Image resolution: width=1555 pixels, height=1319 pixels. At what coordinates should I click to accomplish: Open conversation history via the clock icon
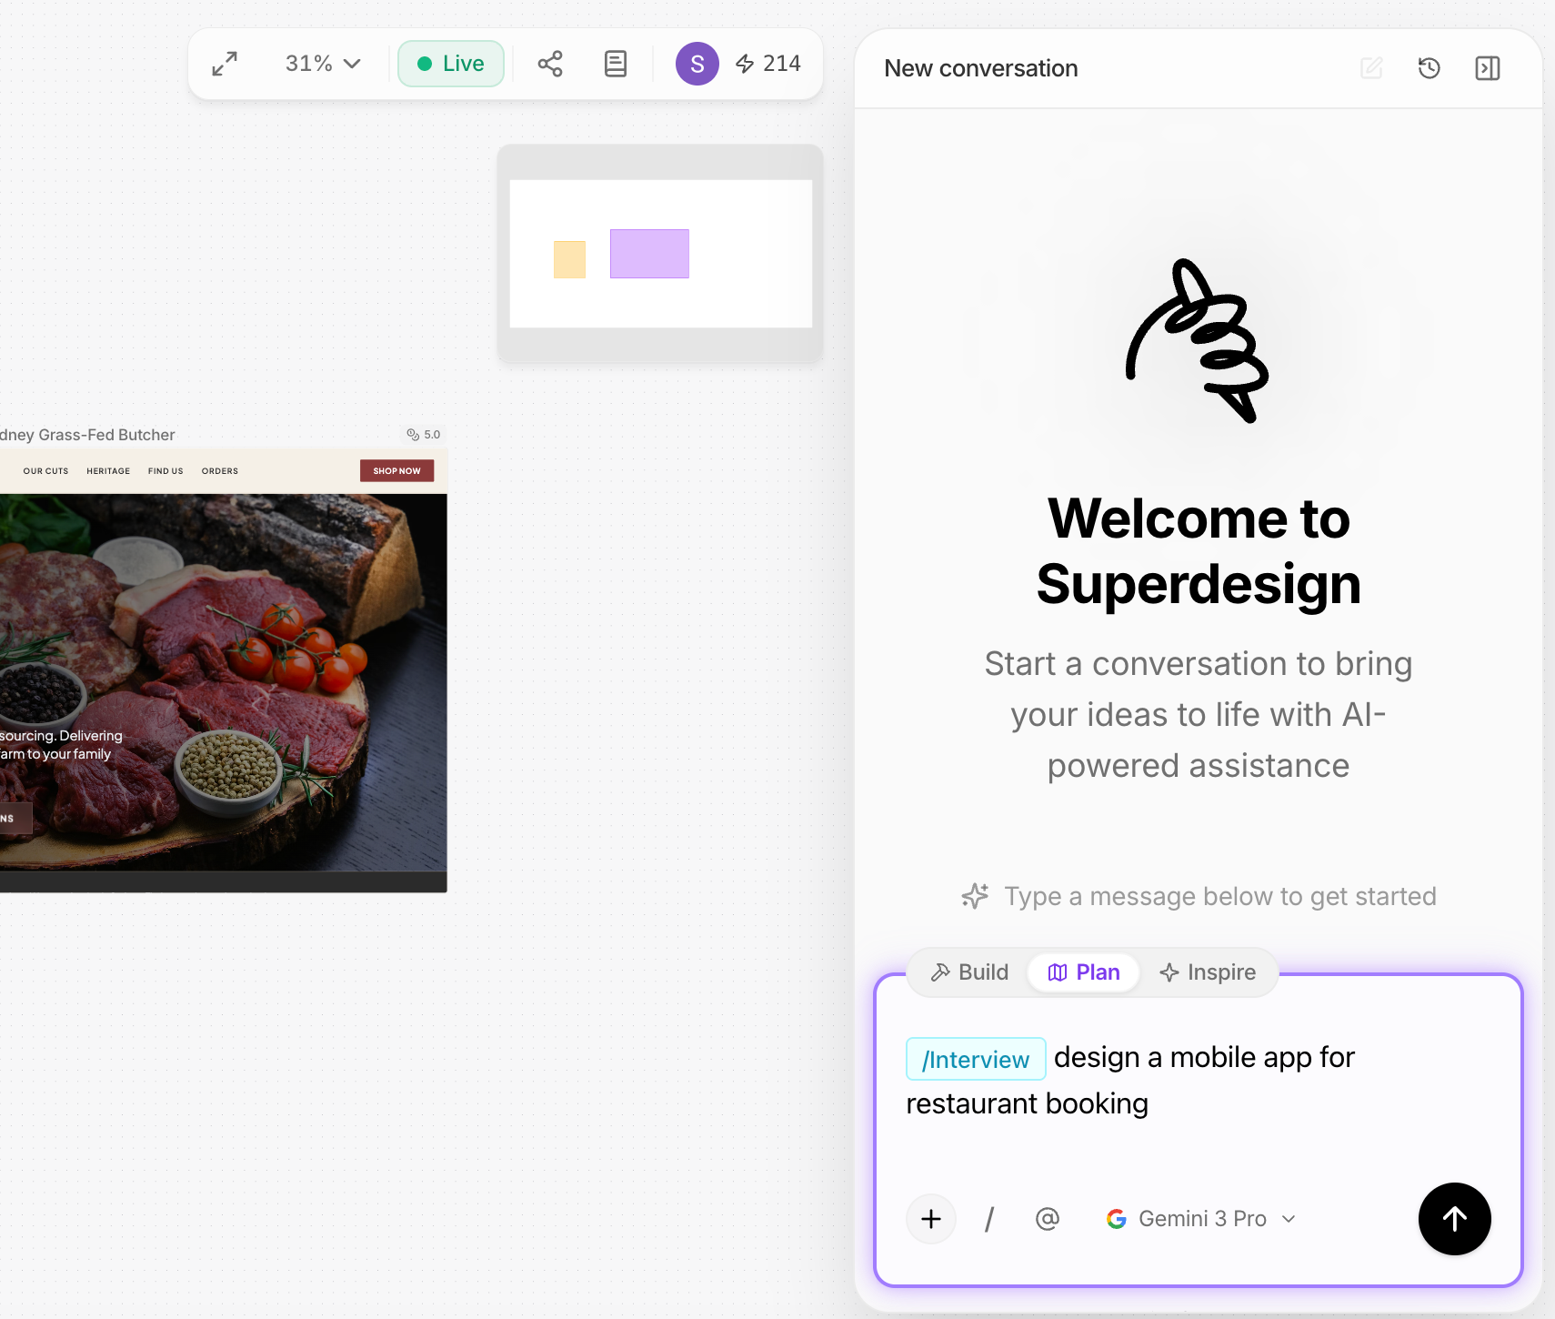click(1428, 68)
